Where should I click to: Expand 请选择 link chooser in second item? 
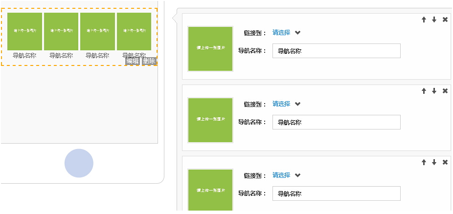[x=286, y=104]
